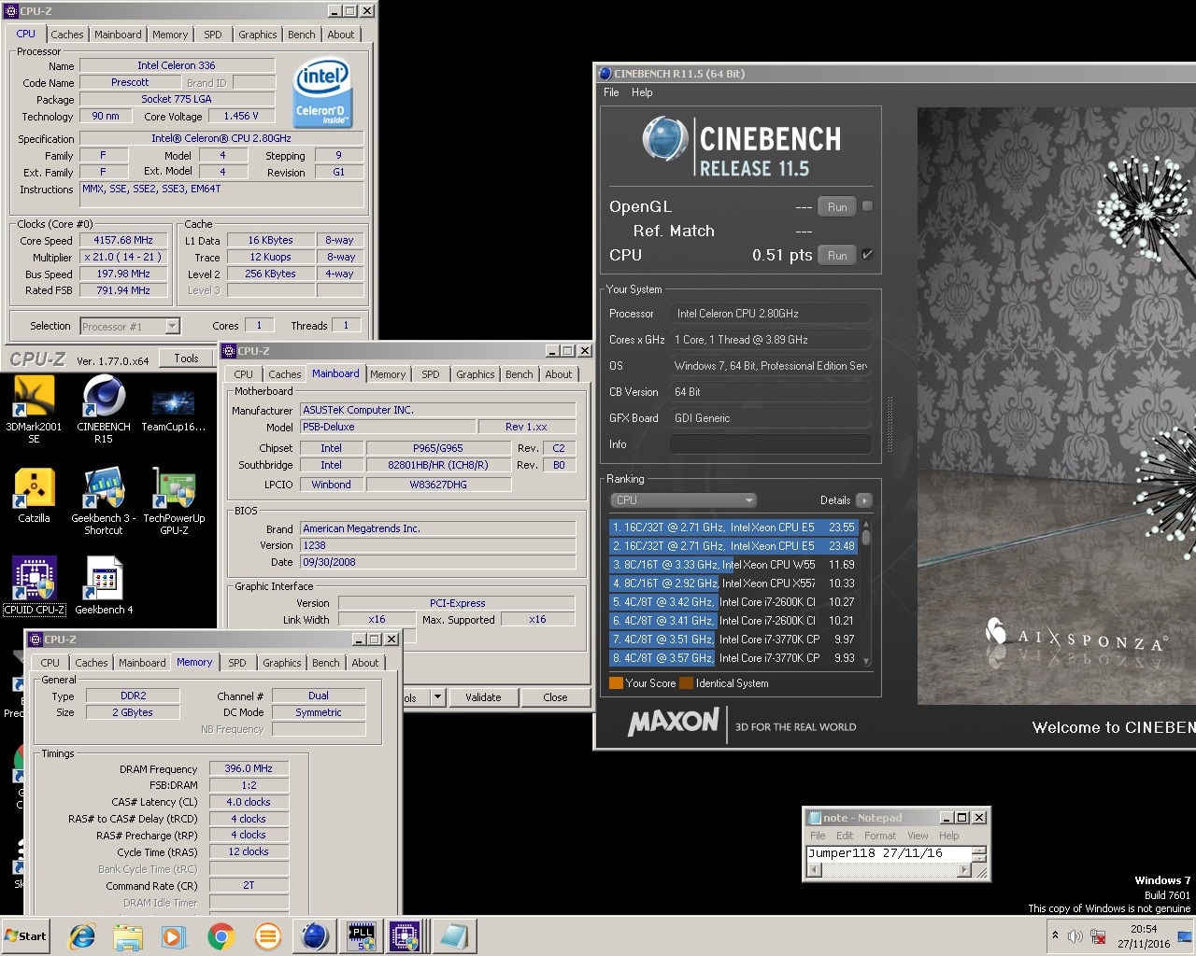Switch to Mainboard tab in top CPU-Z window

[118, 35]
